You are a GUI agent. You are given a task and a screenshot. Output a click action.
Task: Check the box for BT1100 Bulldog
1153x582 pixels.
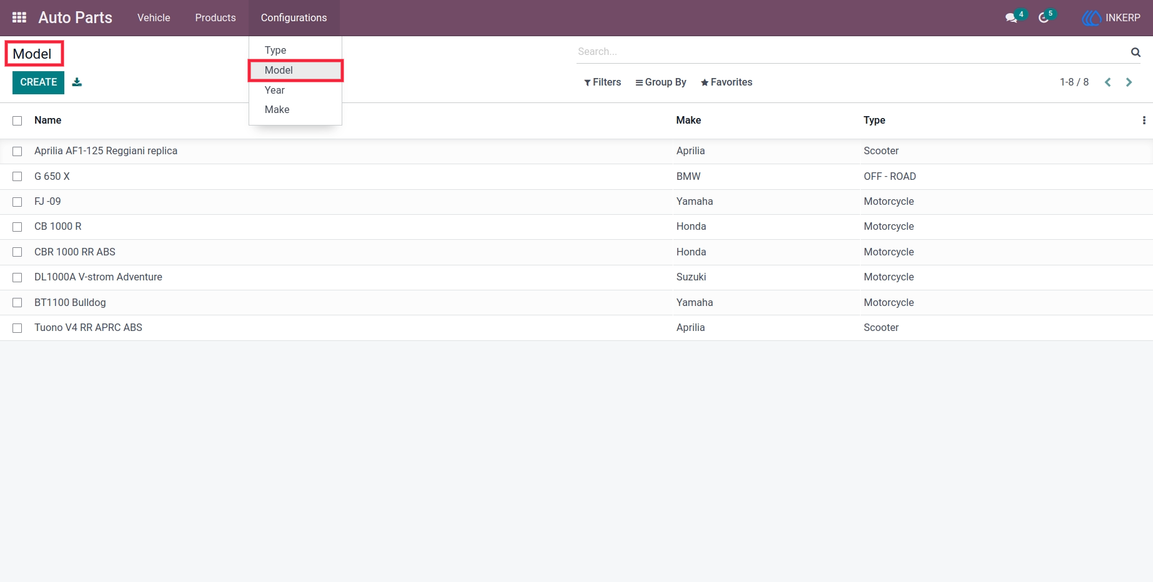click(17, 303)
